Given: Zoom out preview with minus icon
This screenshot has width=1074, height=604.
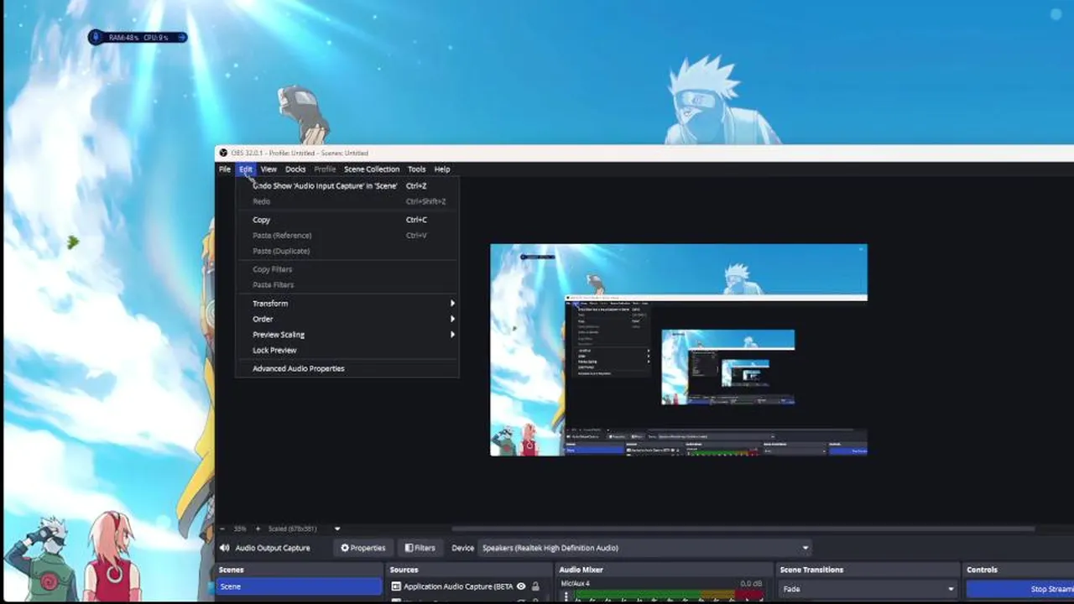Looking at the screenshot, I should pyautogui.click(x=222, y=528).
